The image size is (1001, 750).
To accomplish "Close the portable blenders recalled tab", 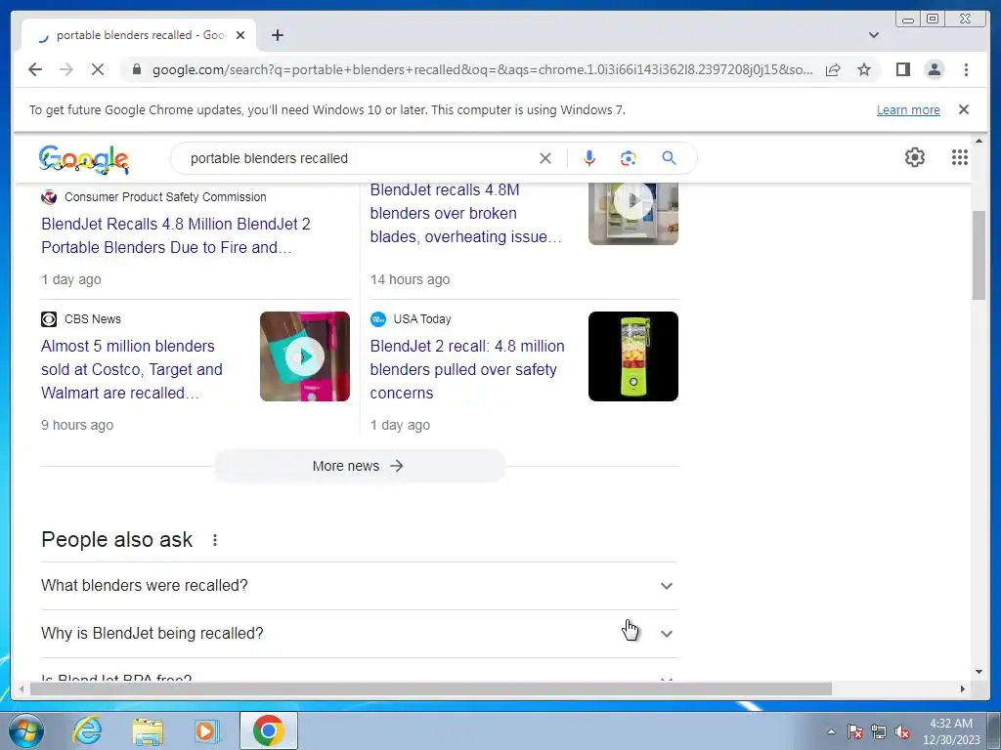I will [x=240, y=35].
